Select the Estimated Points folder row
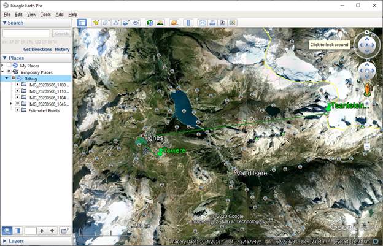383x246 pixels. click(x=44, y=110)
